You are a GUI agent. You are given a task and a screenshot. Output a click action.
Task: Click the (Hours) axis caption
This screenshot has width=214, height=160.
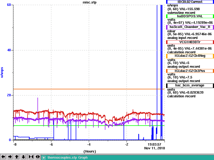tap(90, 151)
